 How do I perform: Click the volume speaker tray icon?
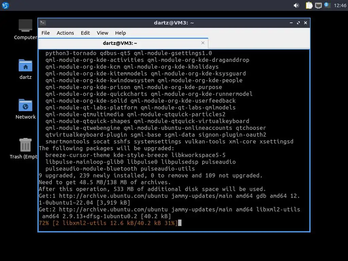(296, 5)
